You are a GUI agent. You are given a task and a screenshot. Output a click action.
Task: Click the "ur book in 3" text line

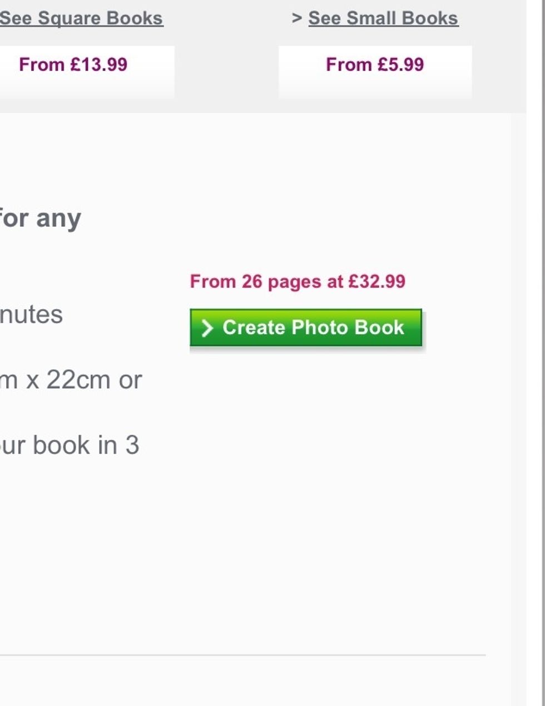point(70,445)
